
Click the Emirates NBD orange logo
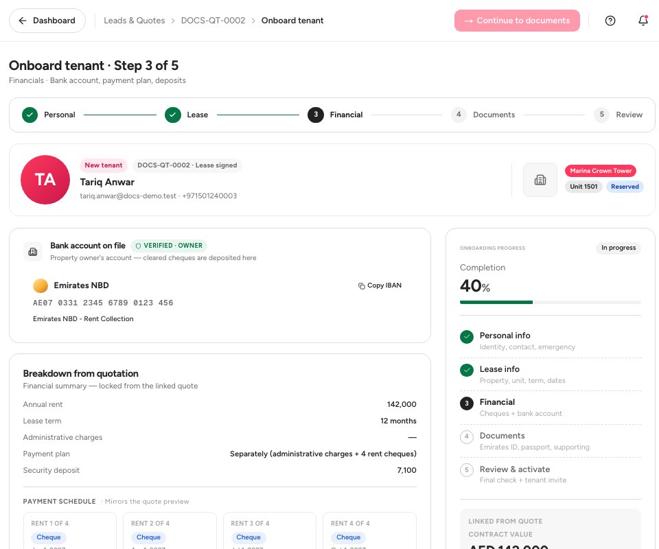point(41,285)
